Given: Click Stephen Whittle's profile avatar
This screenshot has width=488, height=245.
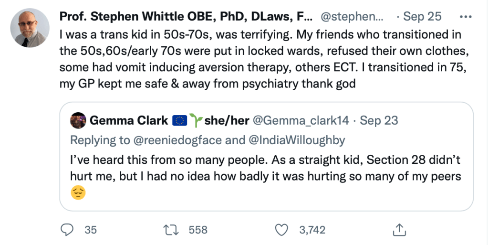Looking at the screenshot, I should coord(30,28).
